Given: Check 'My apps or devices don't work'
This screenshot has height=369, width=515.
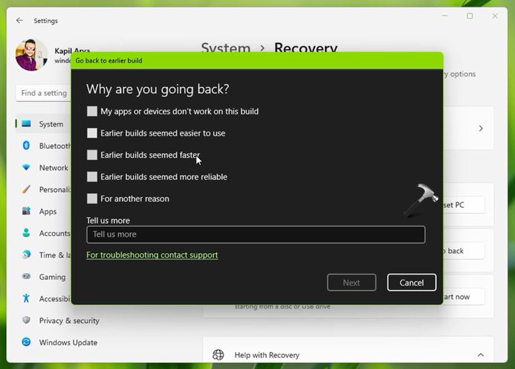Looking at the screenshot, I should point(92,112).
